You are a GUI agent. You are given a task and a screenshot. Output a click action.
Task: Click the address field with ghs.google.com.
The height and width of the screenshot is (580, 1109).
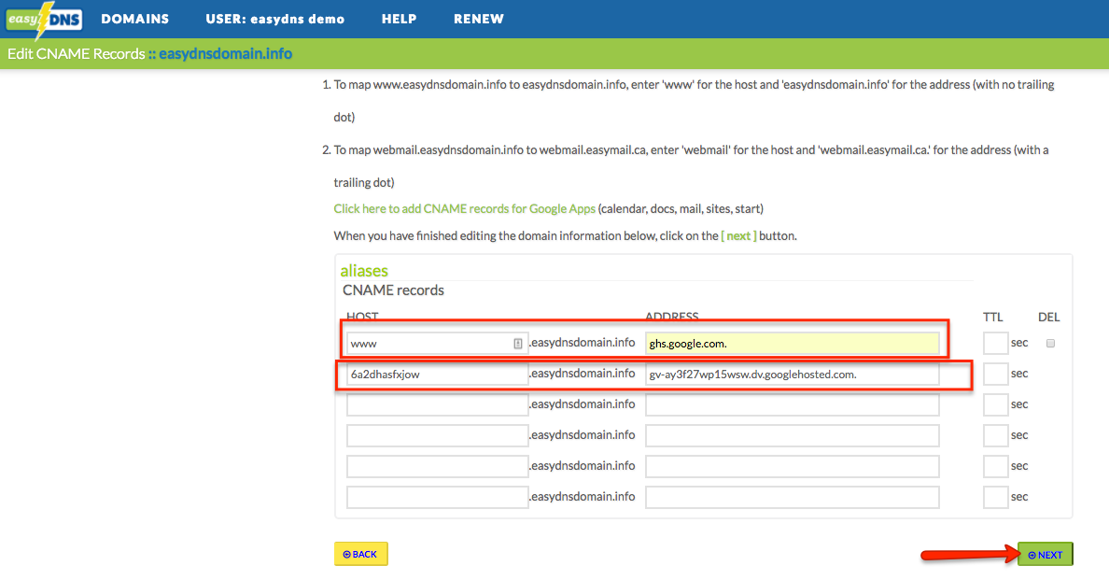tap(793, 343)
